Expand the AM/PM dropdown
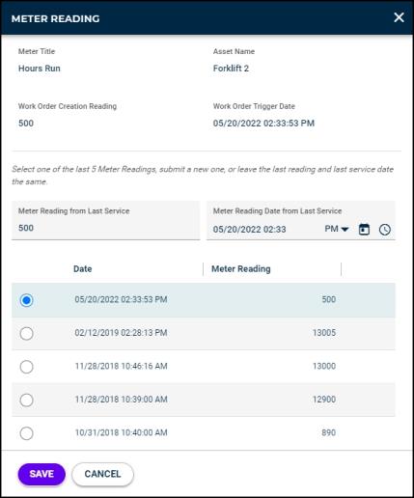 point(337,229)
